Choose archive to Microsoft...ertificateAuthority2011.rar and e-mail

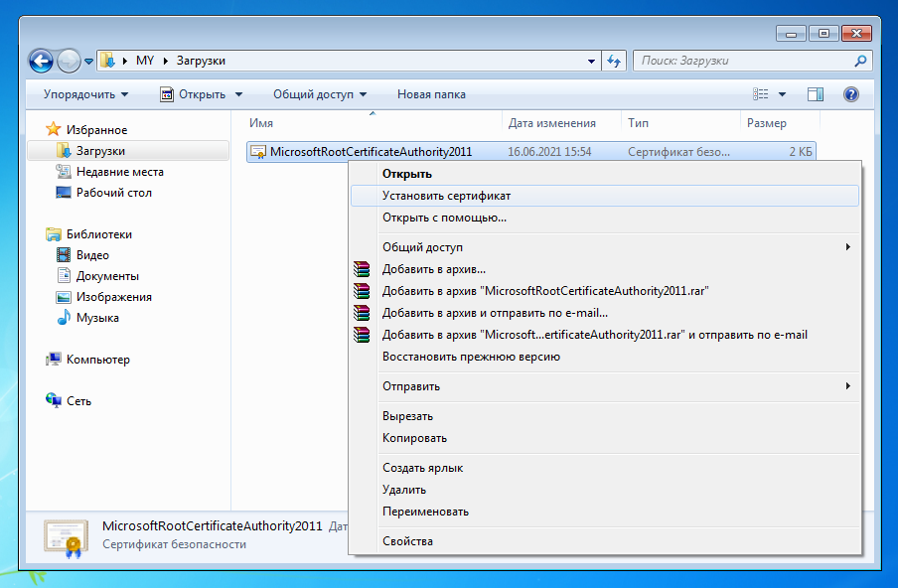(604, 335)
